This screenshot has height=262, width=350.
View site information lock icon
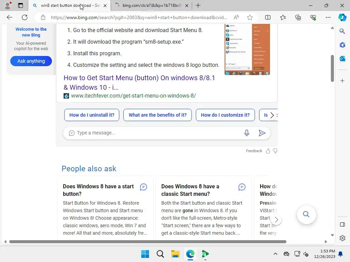(43, 17)
